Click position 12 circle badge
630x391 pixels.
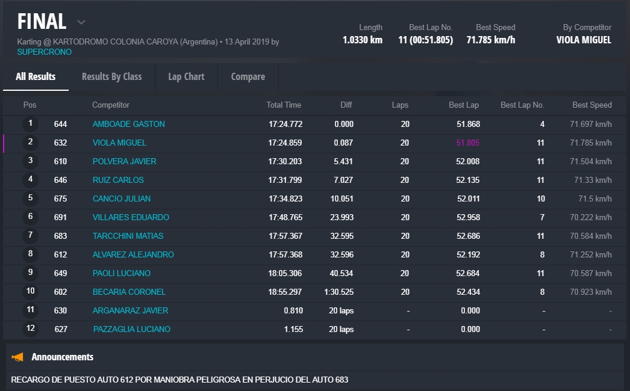[30, 329]
